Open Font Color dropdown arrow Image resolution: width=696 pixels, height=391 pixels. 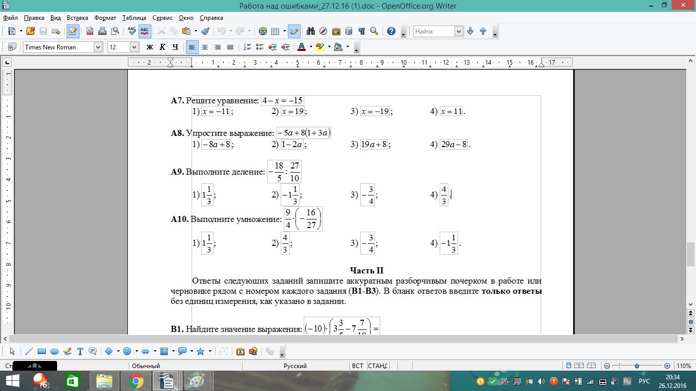pyautogui.click(x=310, y=47)
